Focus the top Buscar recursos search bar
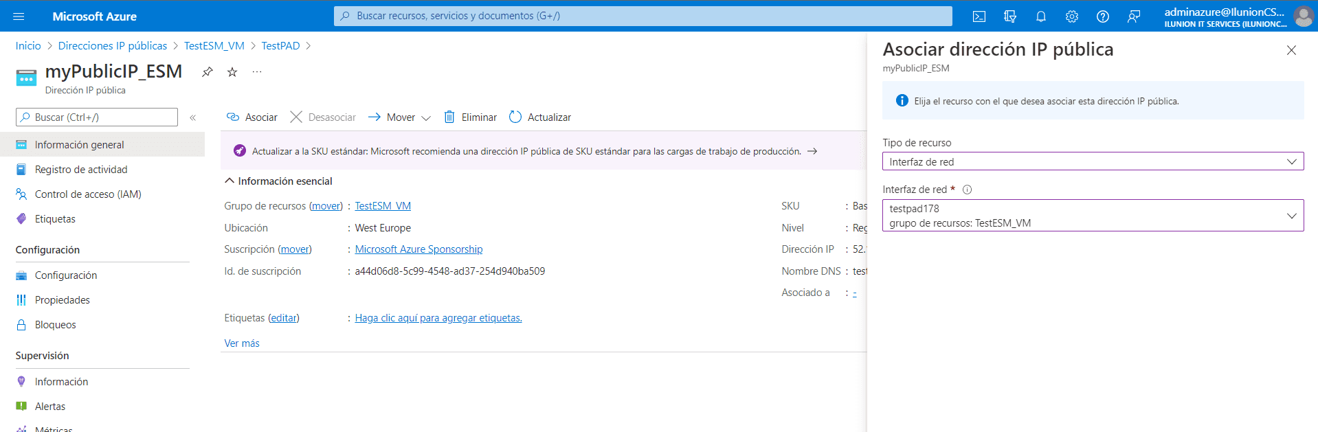The width and height of the screenshot is (1318, 432). click(x=643, y=16)
